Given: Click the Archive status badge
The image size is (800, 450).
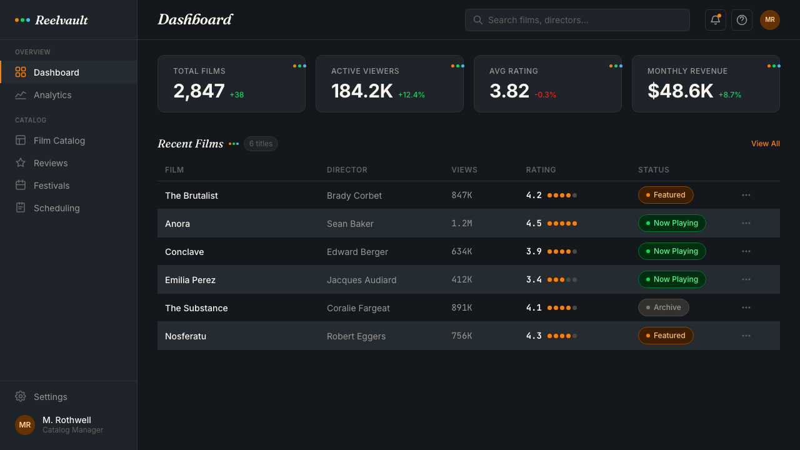Looking at the screenshot, I should click(664, 307).
